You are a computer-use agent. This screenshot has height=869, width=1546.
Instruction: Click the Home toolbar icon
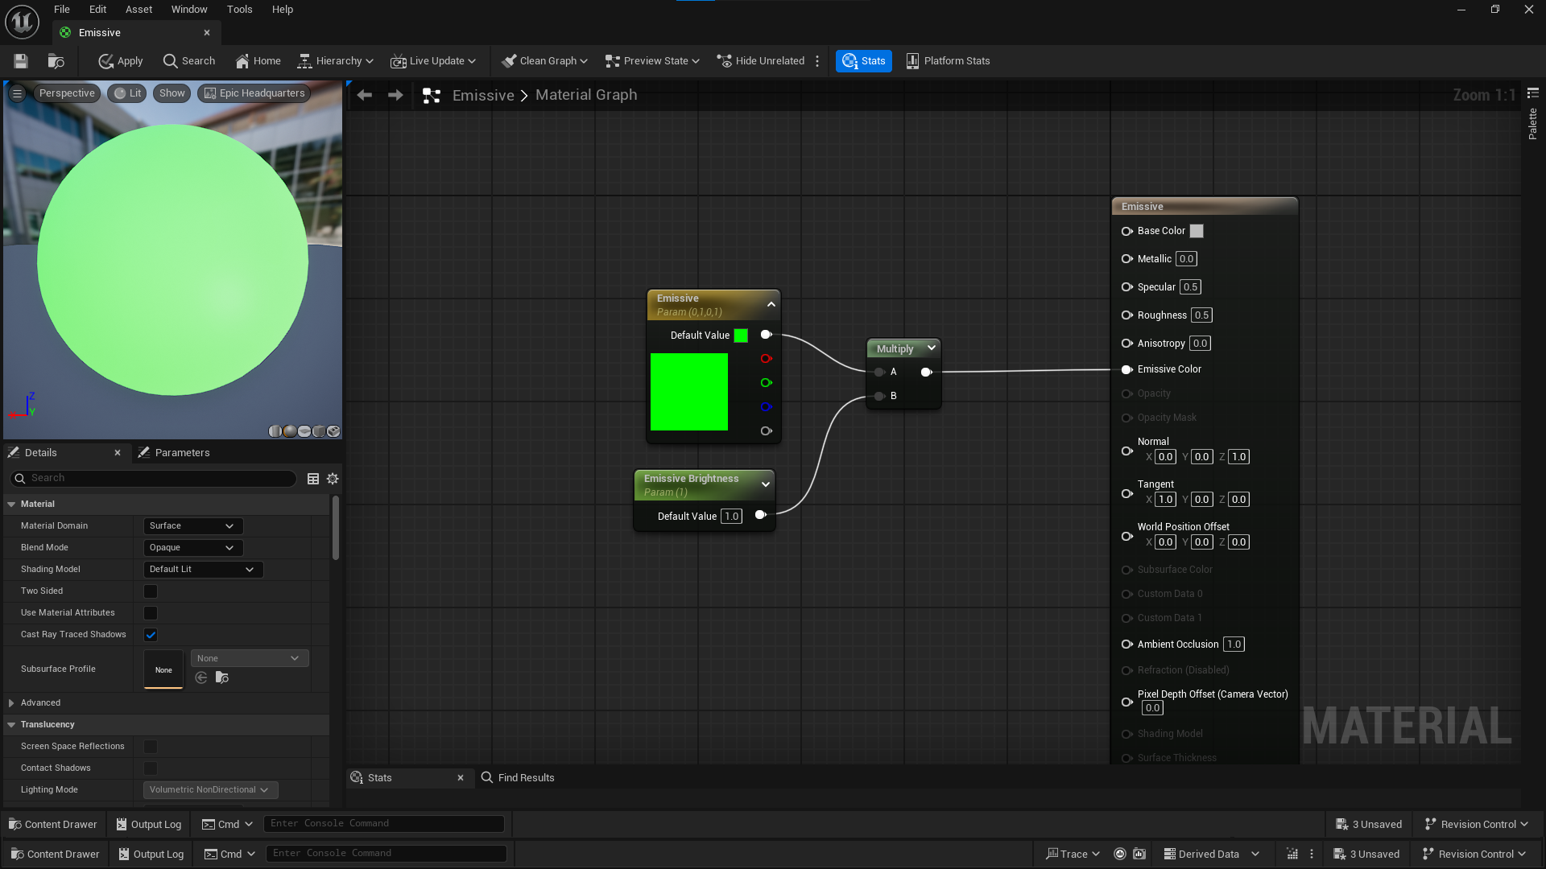258,61
